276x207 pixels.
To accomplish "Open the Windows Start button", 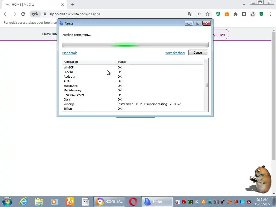I will pyautogui.click(x=7, y=202).
